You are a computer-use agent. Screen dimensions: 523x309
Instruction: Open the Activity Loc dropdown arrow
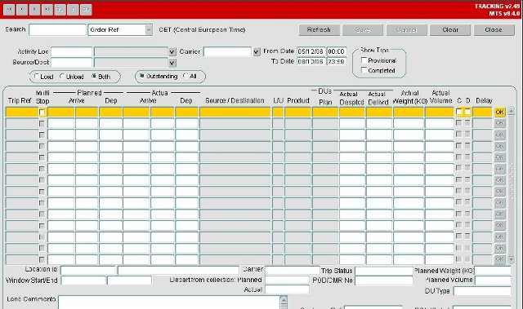172,52
